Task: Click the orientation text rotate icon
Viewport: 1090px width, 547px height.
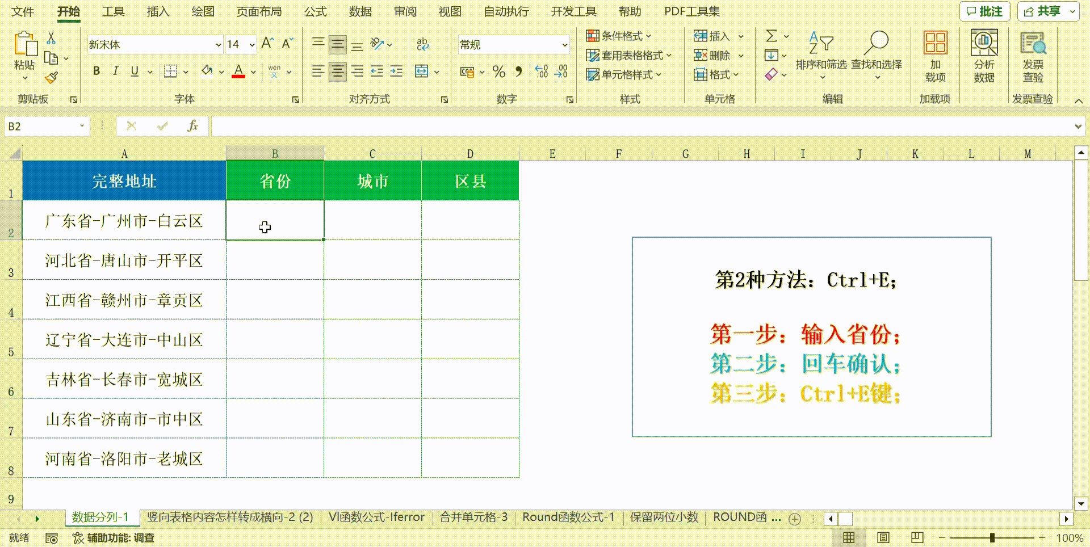Action: (377, 44)
